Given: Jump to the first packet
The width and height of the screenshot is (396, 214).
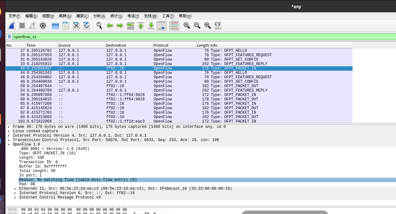Looking at the screenshot, I should click(x=141, y=26).
